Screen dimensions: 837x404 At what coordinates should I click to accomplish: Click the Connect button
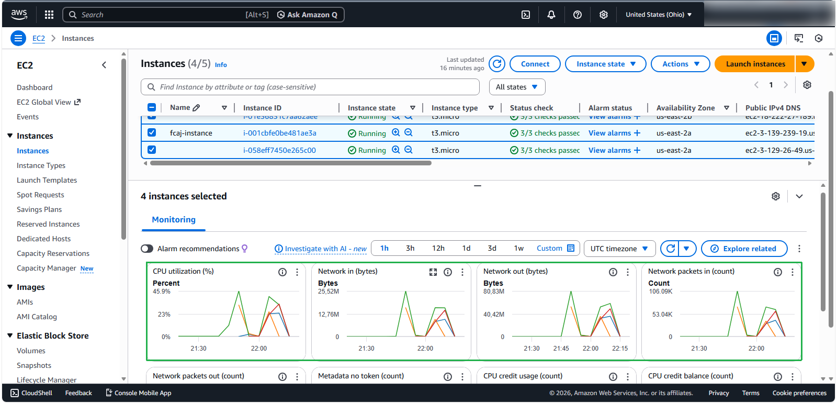pos(535,64)
